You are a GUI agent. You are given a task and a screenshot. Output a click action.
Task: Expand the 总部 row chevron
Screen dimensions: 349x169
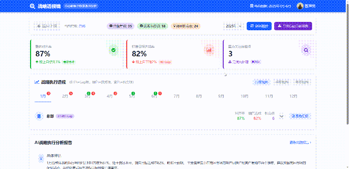pos(282,116)
